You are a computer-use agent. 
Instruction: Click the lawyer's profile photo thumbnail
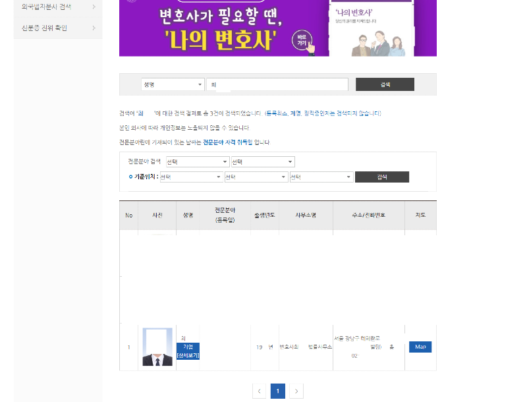[x=156, y=347]
